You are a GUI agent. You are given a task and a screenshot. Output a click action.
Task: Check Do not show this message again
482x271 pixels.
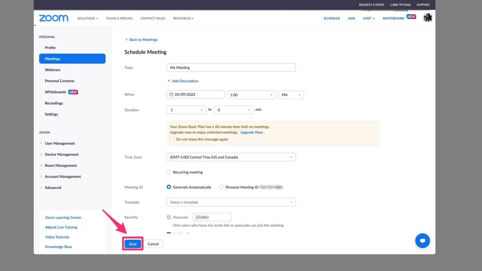(172, 139)
